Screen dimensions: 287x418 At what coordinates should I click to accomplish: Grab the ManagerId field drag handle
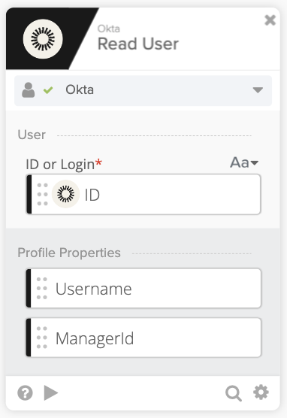coord(42,338)
